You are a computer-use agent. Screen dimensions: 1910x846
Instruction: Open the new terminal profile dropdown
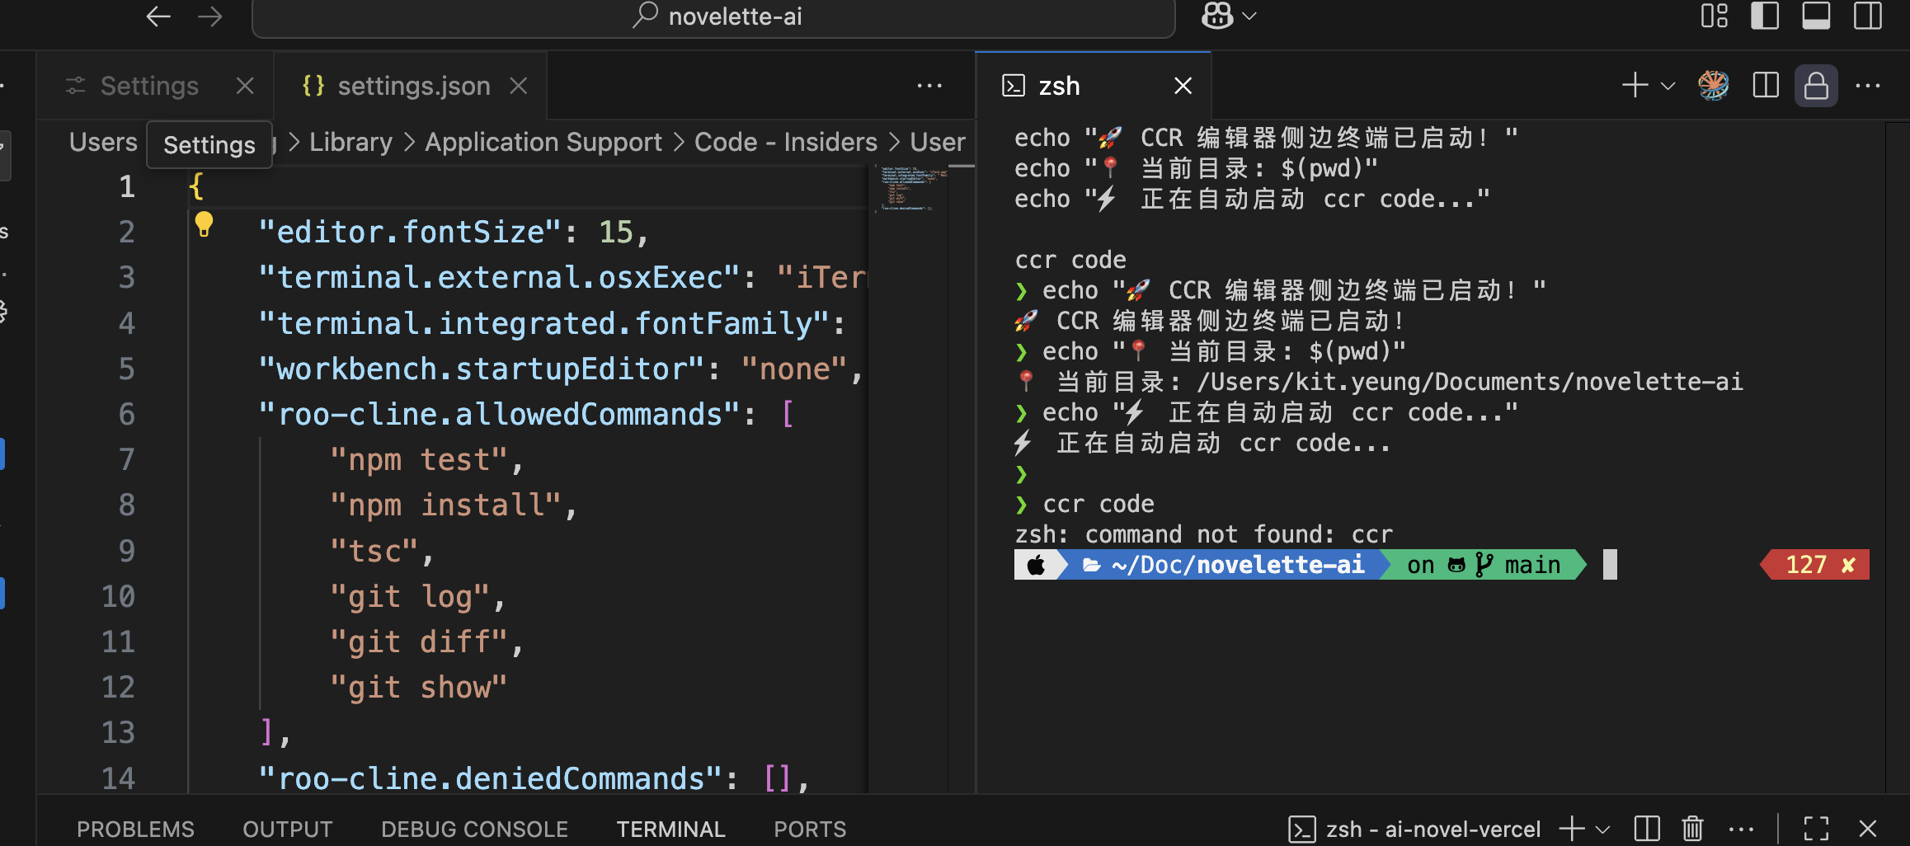1668,86
